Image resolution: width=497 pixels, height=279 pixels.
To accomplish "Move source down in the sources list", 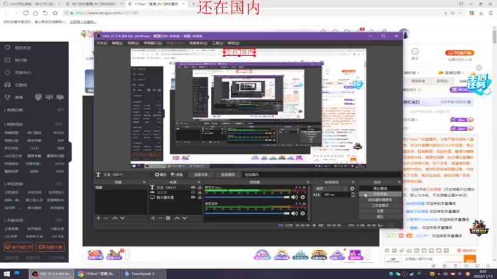I will pyautogui.click(x=185, y=218).
